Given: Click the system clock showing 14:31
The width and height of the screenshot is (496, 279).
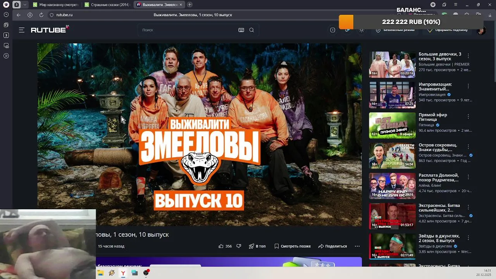Looking at the screenshot, I should pyautogui.click(x=487, y=270).
